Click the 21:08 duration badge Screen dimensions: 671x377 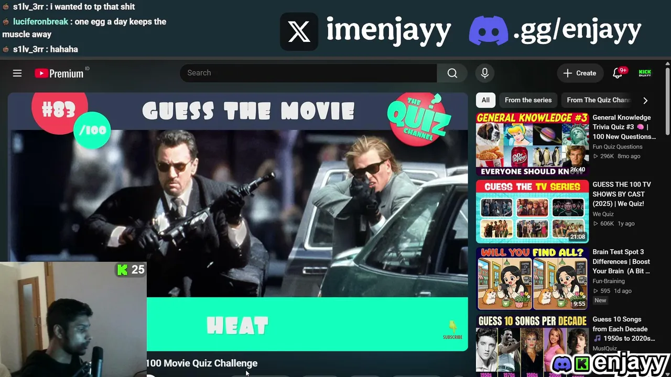pos(577,237)
